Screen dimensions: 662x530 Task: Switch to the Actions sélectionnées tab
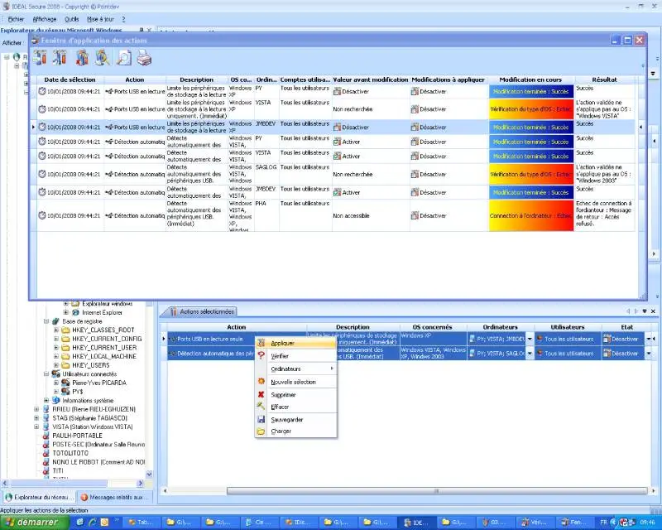[x=202, y=311]
